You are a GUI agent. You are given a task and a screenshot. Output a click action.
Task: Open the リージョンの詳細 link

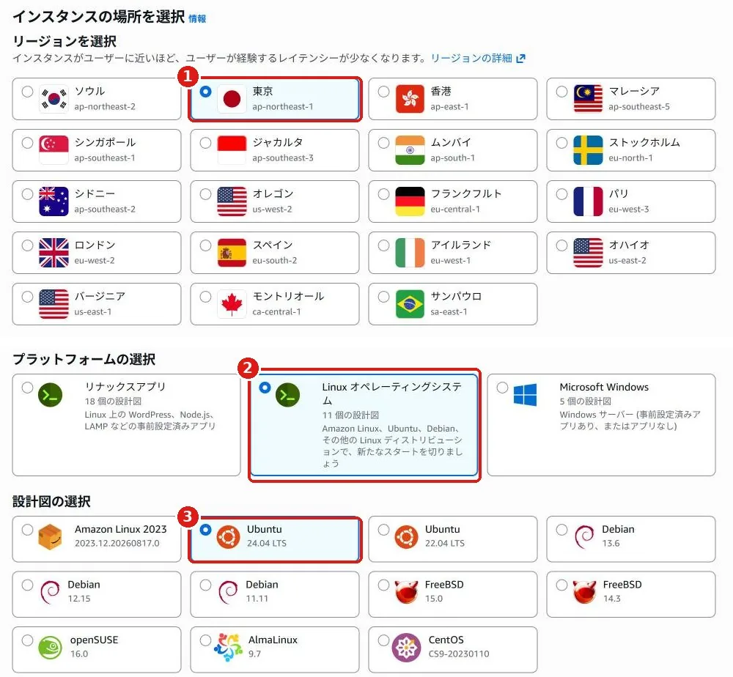click(471, 59)
